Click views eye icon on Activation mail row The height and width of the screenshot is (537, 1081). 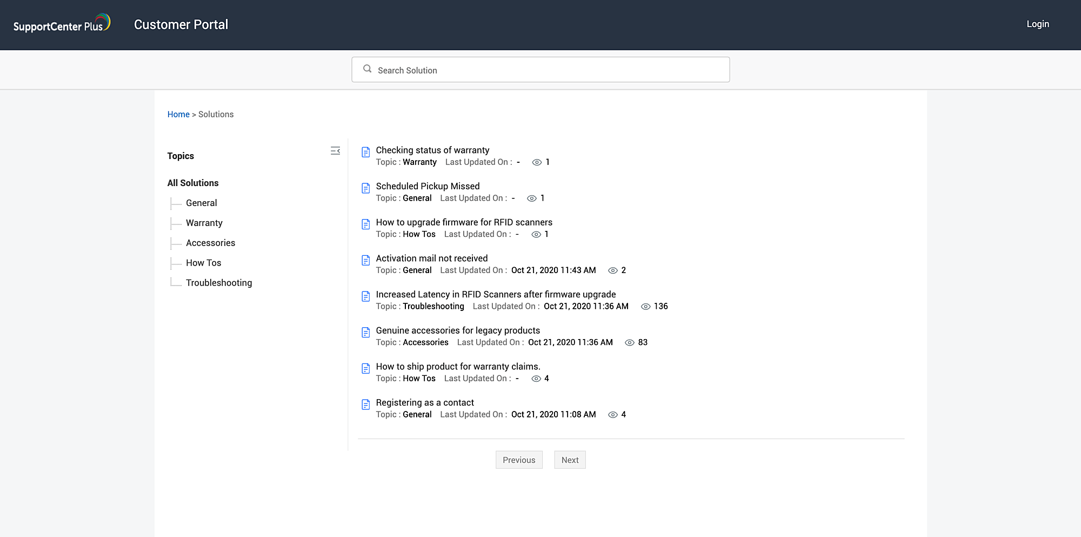click(613, 270)
